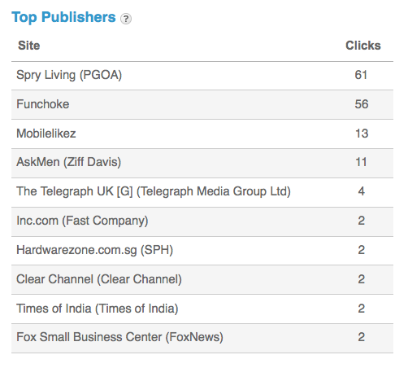Select the Clear Channel publisher row
Image resolution: width=408 pixels, height=368 pixels.
[x=202, y=279]
